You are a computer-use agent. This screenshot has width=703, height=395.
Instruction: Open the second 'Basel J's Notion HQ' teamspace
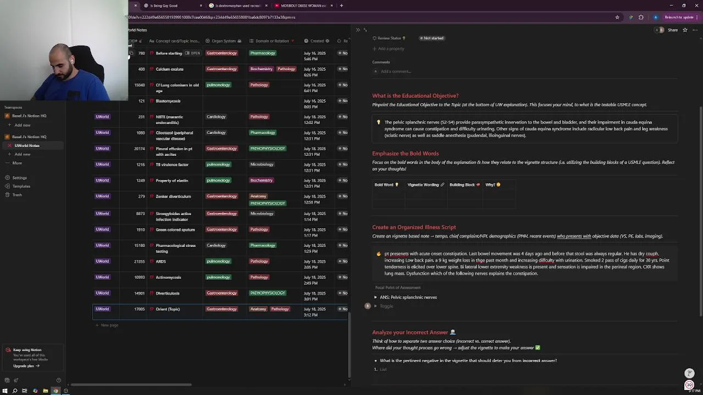[29, 137]
